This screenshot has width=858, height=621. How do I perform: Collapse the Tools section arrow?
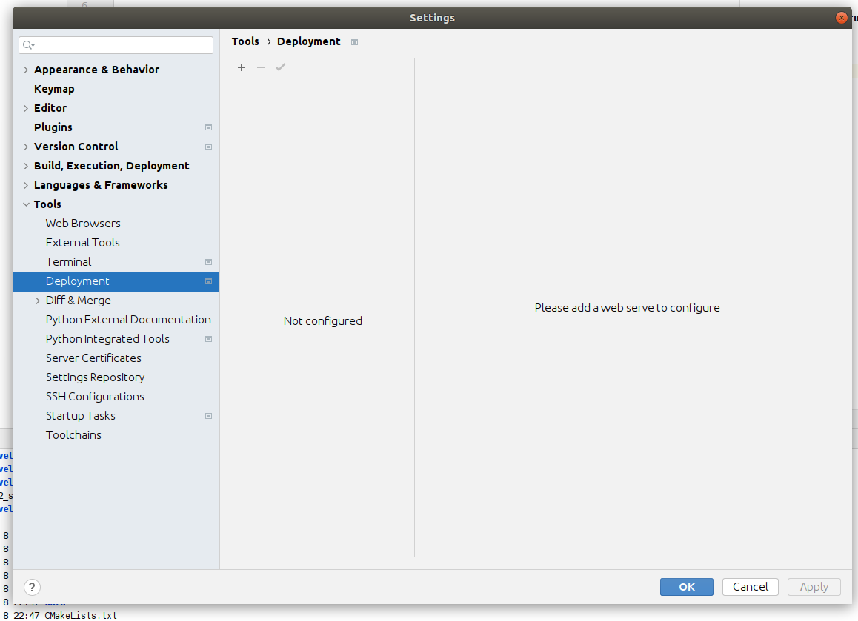click(x=26, y=204)
